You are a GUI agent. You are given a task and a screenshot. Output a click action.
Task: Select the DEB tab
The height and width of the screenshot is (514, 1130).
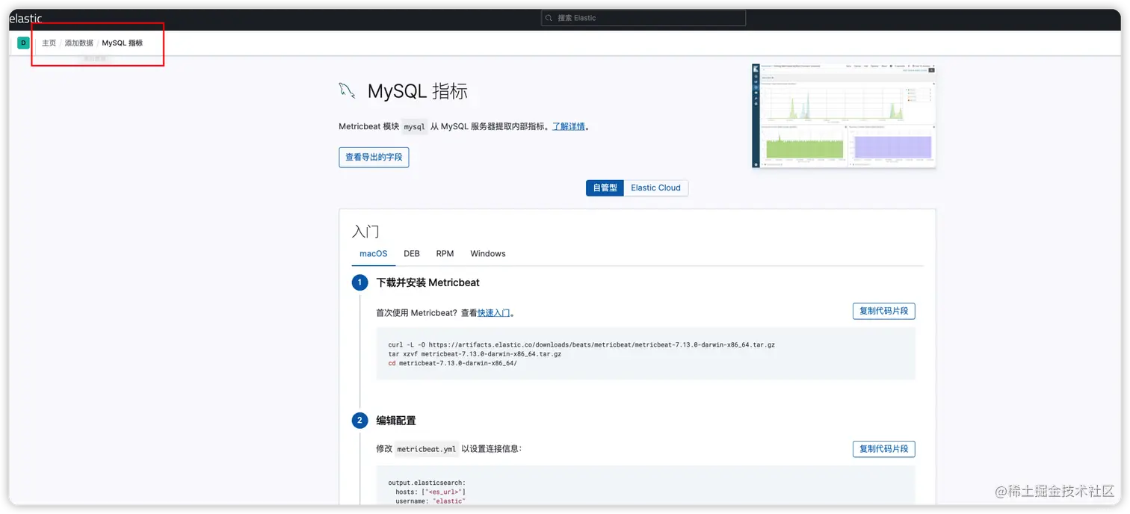click(412, 254)
